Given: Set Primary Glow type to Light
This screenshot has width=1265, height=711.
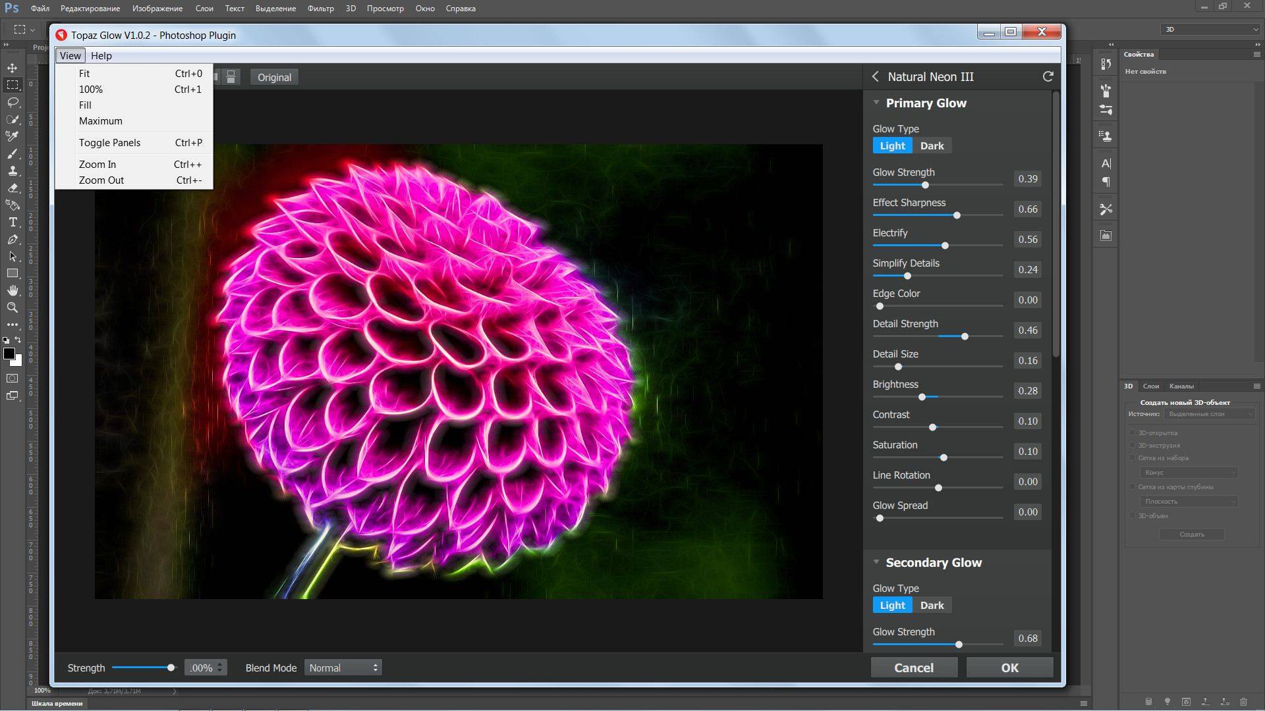Looking at the screenshot, I should (893, 145).
